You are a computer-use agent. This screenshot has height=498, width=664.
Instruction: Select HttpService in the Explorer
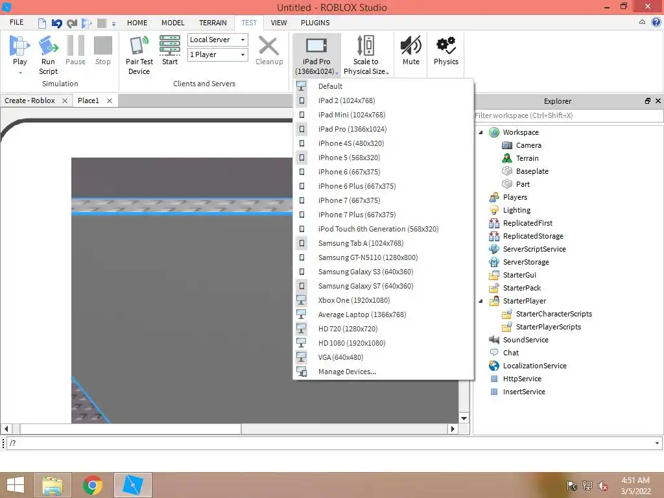pos(522,379)
